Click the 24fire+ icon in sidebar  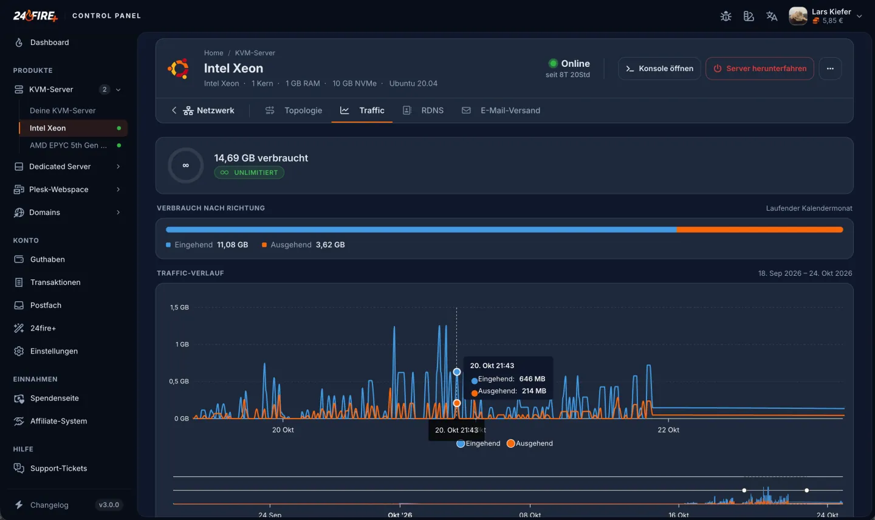19,329
